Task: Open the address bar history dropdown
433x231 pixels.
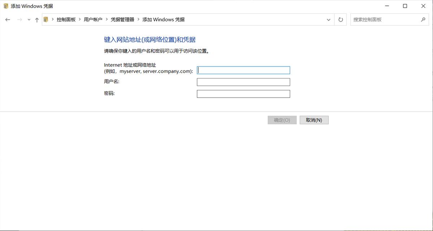Action: (x=328, y=20)
